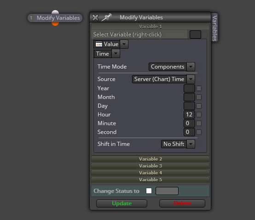This screenshot has width=255, height=220.
Task: Pin the Modify Variables panel with pushpin icon
Action: (106, 17)
